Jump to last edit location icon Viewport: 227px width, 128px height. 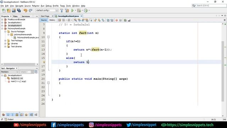(60, 20)
